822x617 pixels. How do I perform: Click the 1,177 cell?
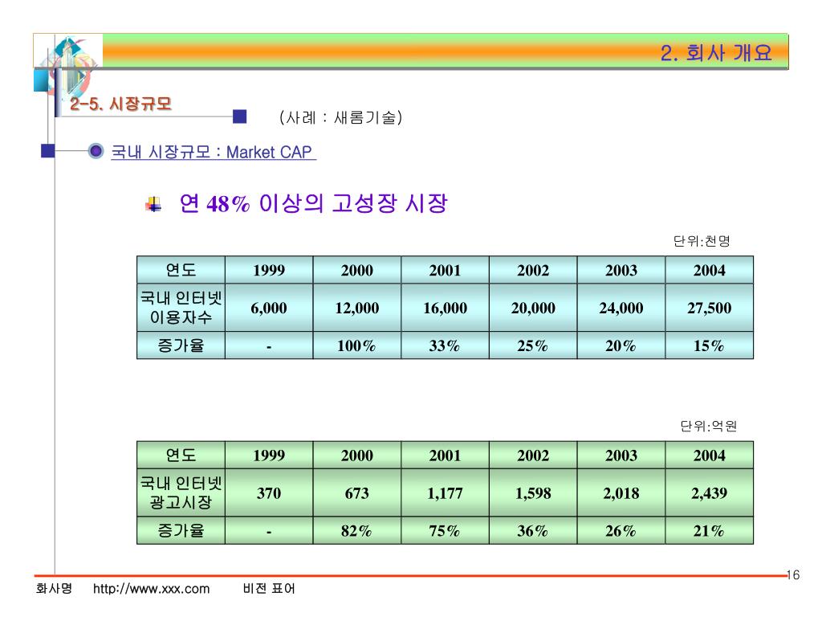click(445, 492)
